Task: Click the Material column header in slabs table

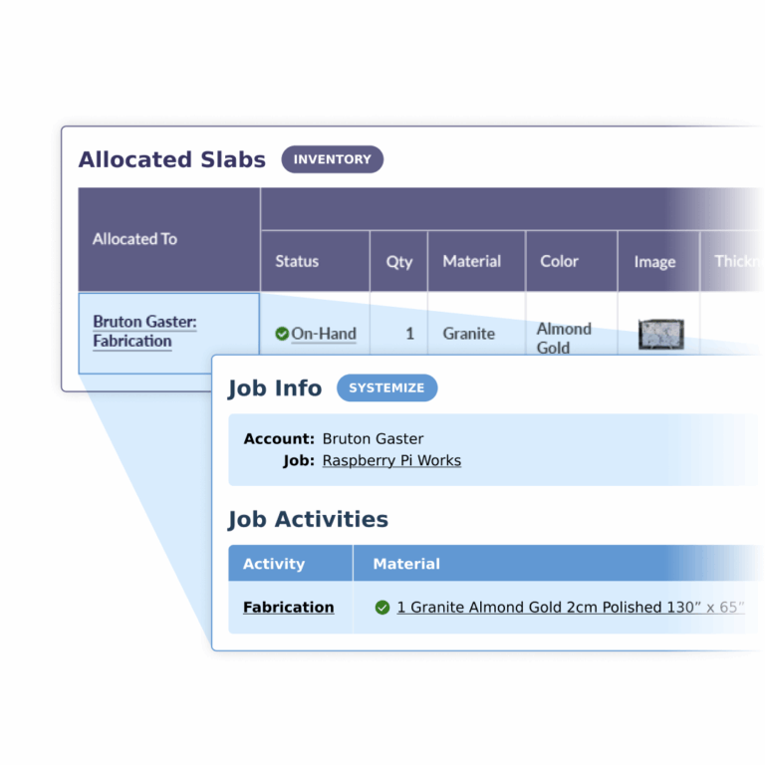Action: (476, 262)
